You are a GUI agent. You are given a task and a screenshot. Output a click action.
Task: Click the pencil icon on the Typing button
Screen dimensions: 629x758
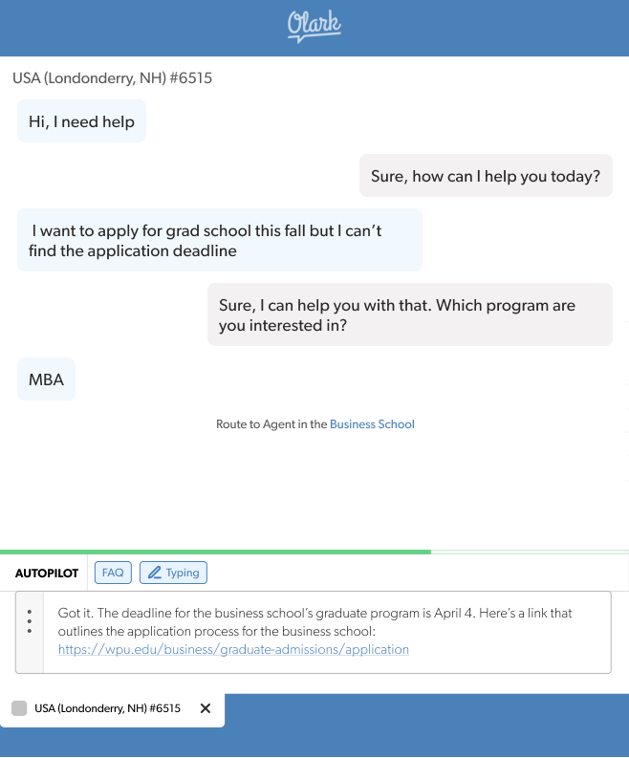153,573
